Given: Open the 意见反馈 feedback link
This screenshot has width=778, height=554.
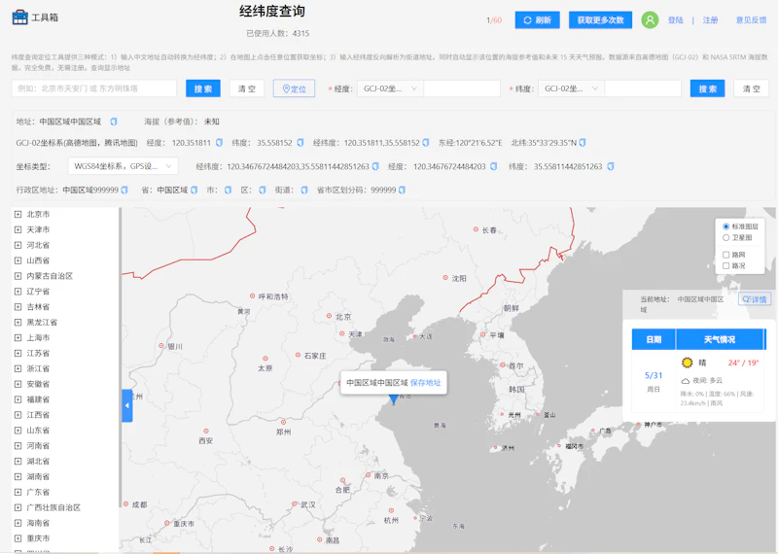Looking at the screenshot, I should click(751, 20).
